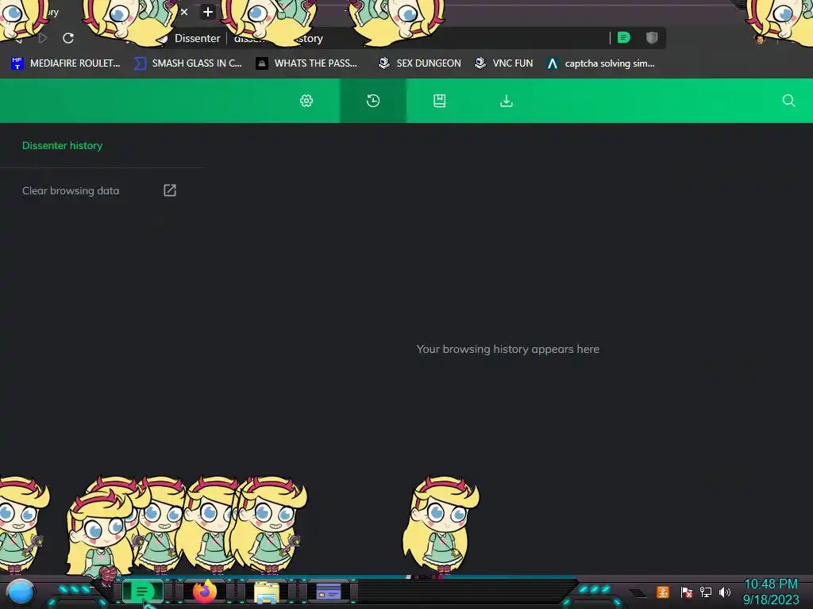
Task: Switch to Dissenter browser taskbar icon
Action: point(142,592)
